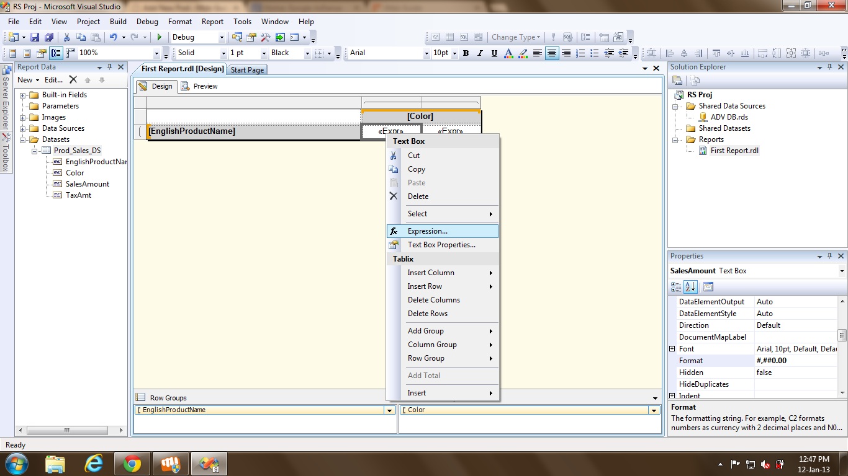Choose Expression... from the context menu

pyautogui.click(x=427, y=231)
